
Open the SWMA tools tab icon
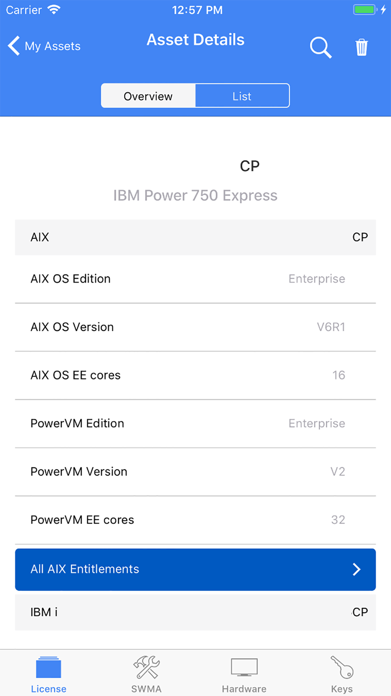pyautogui.click(x=147, y=667)
